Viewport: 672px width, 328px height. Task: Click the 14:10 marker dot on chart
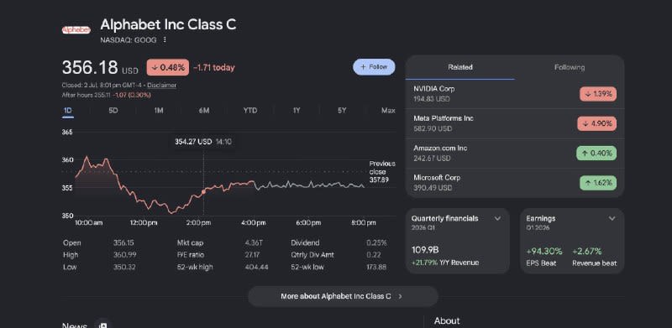coord(203,192)
